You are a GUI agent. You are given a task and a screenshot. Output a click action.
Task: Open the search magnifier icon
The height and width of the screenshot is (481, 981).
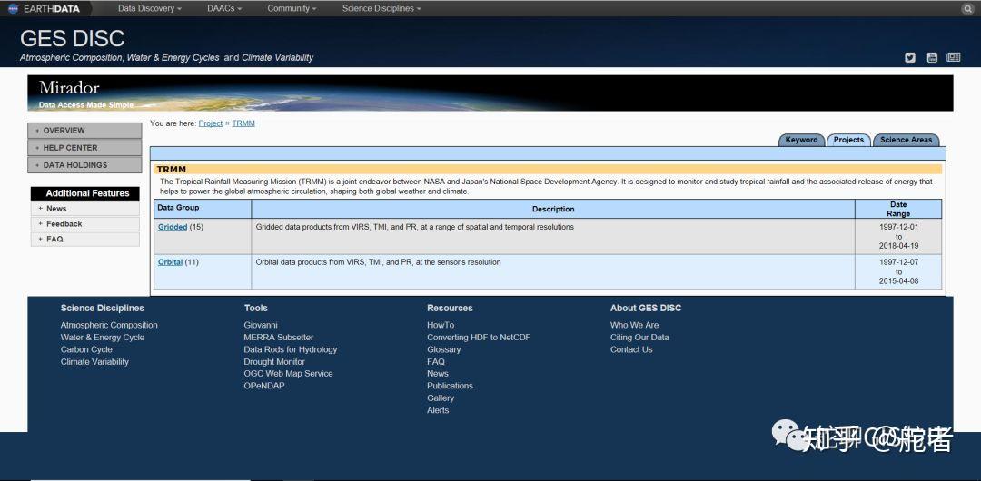click(x=967, y=9)
